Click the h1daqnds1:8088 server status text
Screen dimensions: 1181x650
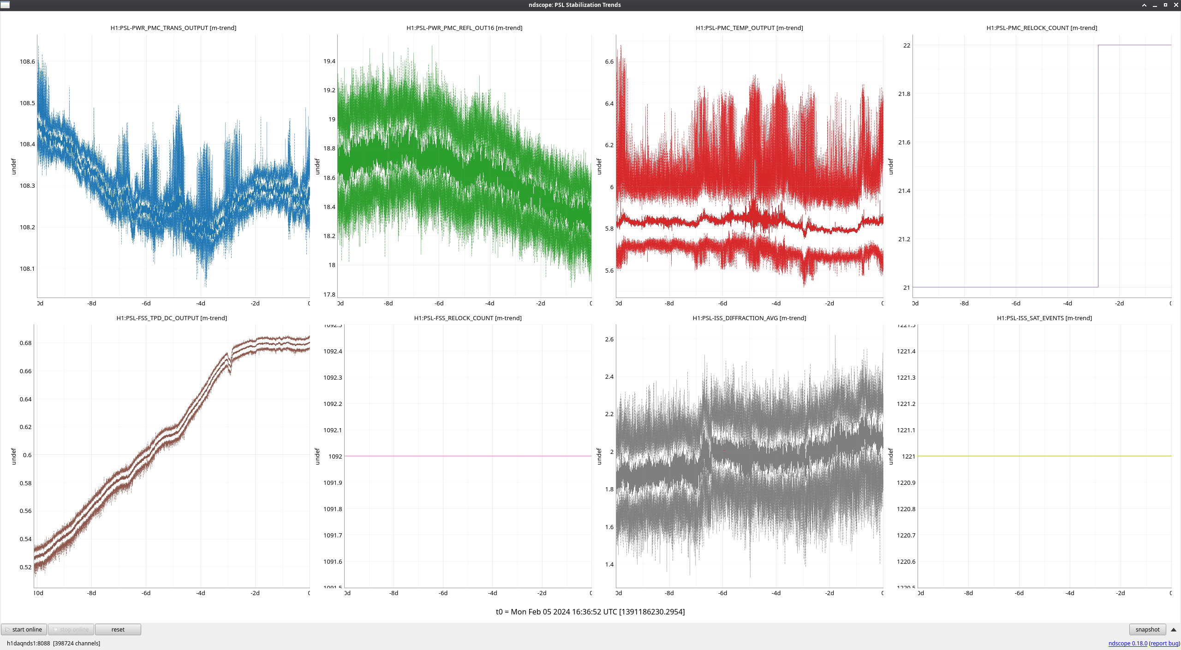click(x=28, y=643)
